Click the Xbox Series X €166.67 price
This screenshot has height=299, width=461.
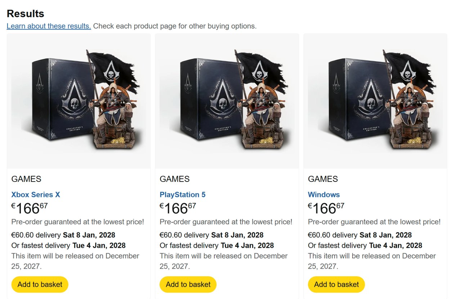[30, 208]
